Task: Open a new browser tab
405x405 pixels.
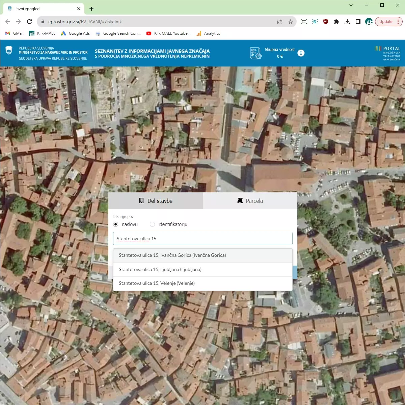Action: (x=91, y=9)
